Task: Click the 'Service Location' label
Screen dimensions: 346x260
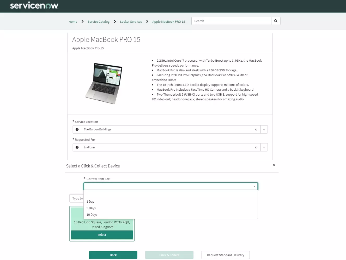Action: click(86, 122)
